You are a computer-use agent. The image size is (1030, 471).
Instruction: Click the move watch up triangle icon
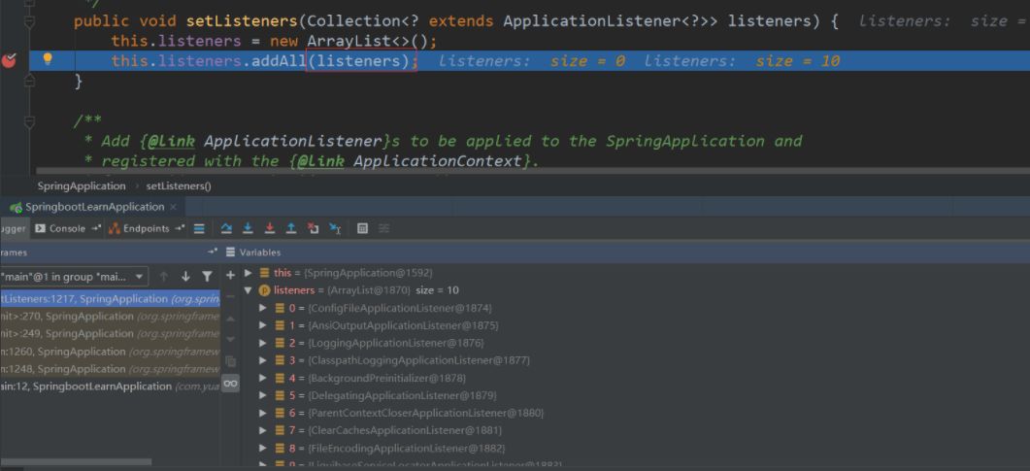click(x=230, y=318)
